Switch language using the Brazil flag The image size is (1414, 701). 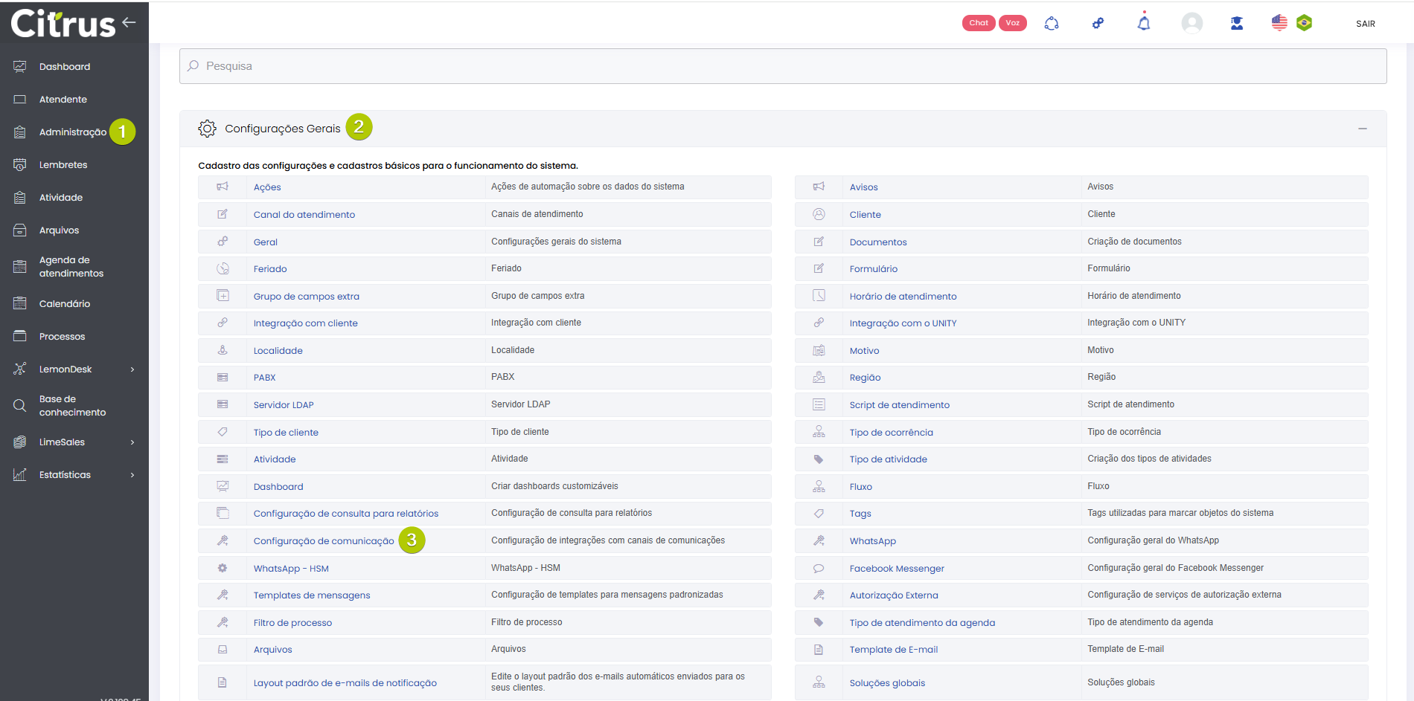(1304, 23)
